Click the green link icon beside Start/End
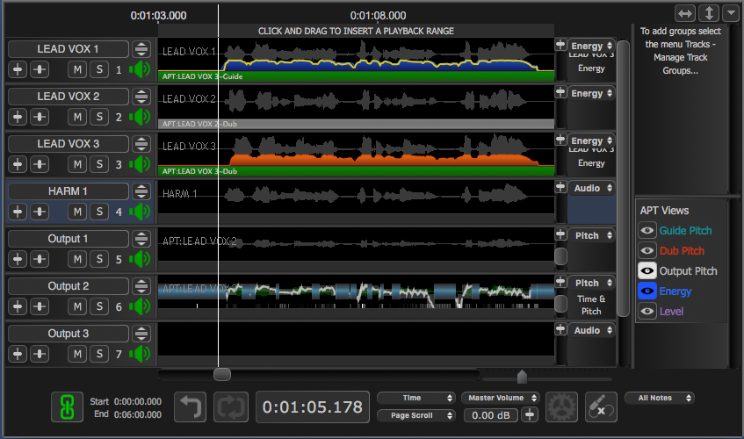Viewport: 744px width, 439px height. tap(65, 407)
